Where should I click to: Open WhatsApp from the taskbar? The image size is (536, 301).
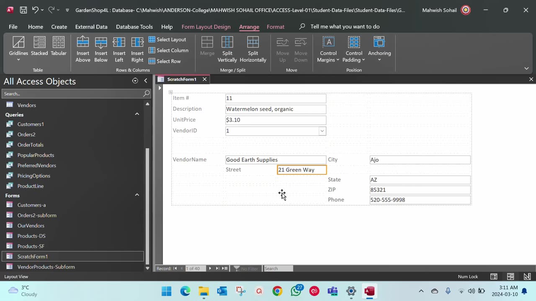(x=296, y=291)
